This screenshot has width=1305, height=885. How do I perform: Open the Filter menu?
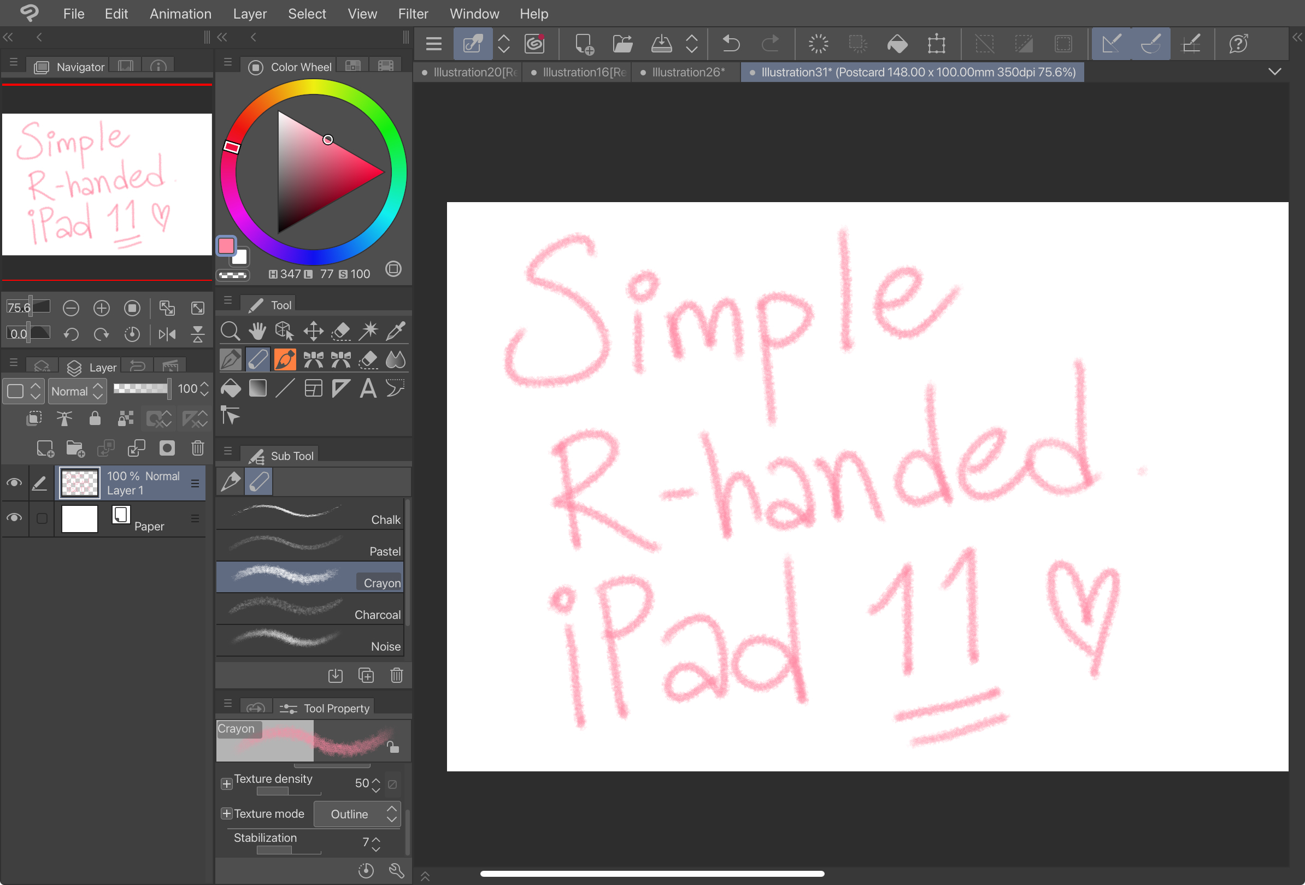(413, 14)
